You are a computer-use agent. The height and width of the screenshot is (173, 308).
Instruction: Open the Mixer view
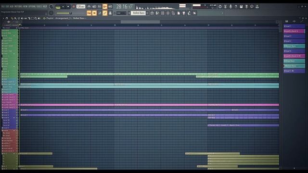168,13
